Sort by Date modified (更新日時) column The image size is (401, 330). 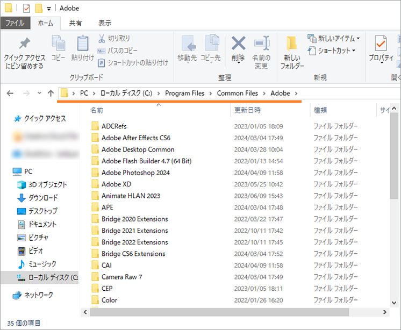pos(247,110)
